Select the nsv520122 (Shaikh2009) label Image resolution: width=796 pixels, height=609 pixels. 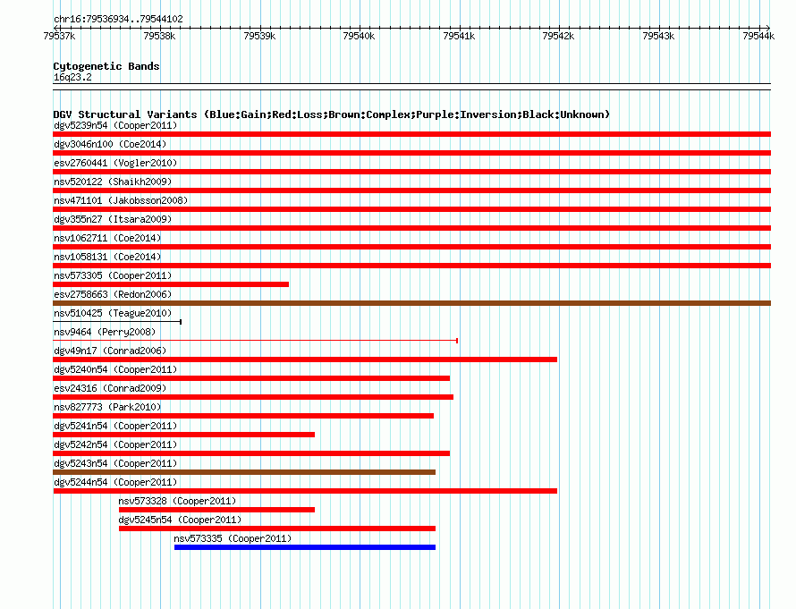tap(113, 182)
